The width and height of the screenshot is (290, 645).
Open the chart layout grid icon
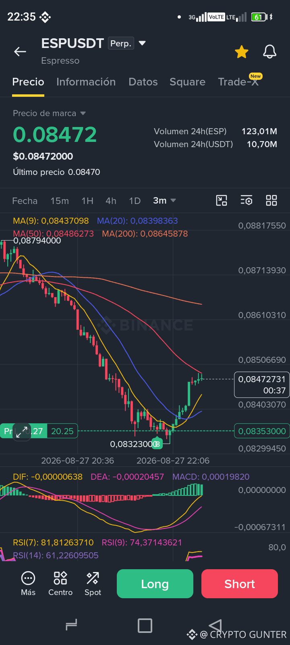click(271, 200)
